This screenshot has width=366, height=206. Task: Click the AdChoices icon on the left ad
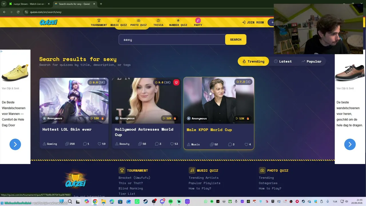point(1,51)
